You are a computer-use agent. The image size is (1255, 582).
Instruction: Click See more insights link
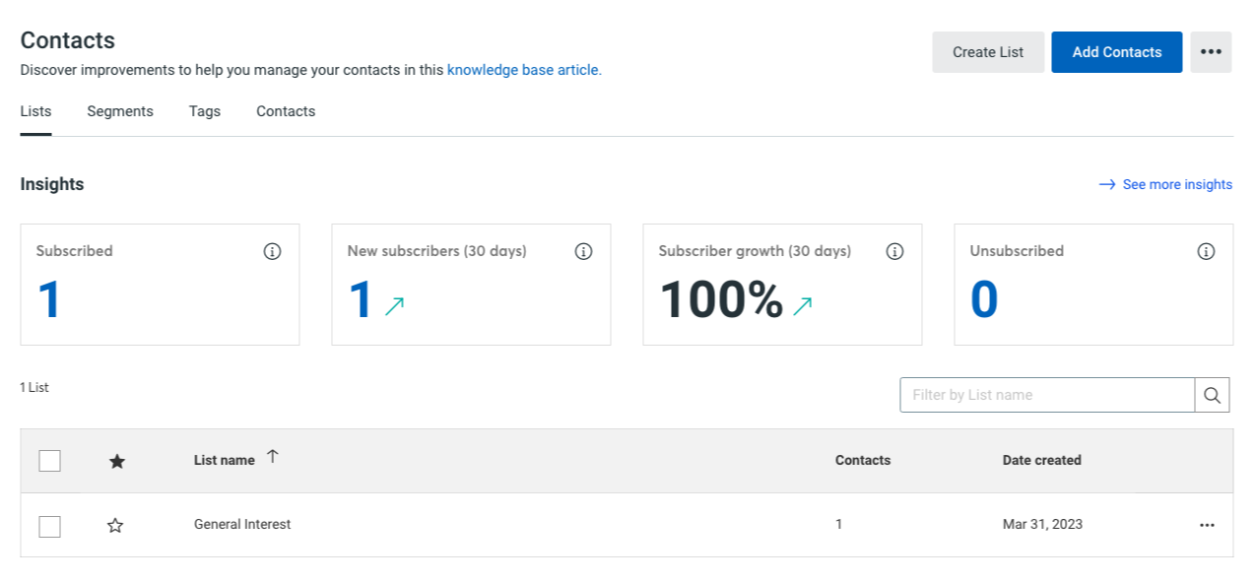1176,184
